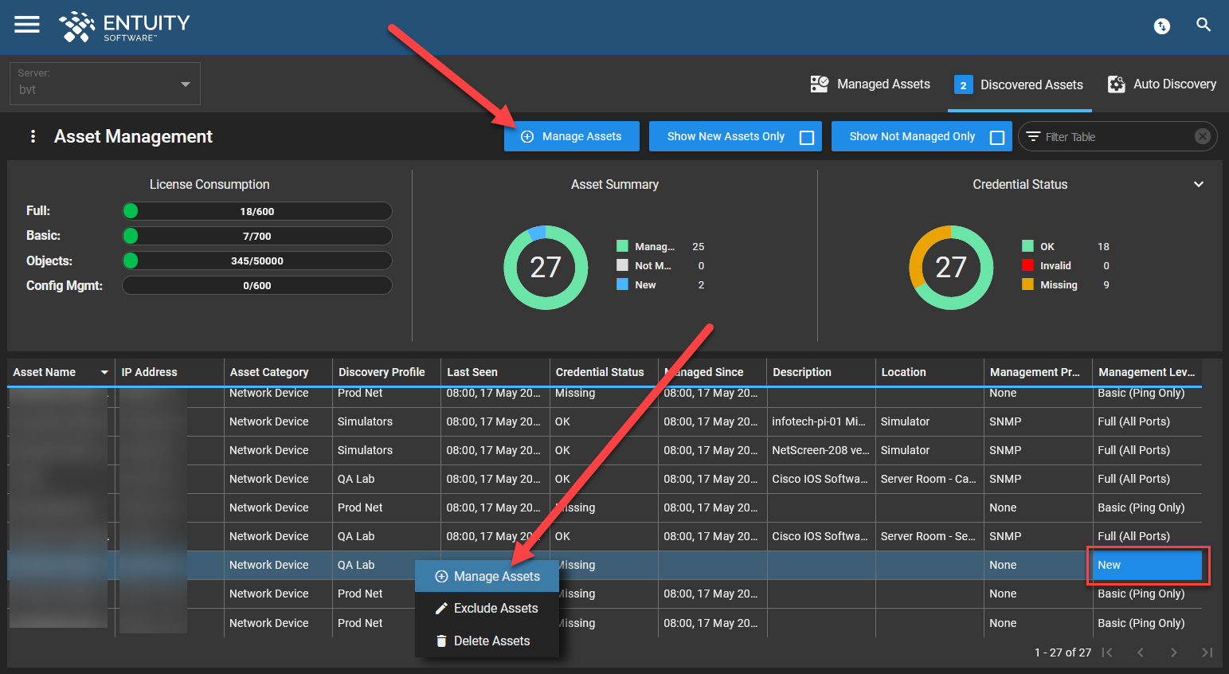
Task: Click the Manage Assets toolbar button
Action: pos(572,136)
